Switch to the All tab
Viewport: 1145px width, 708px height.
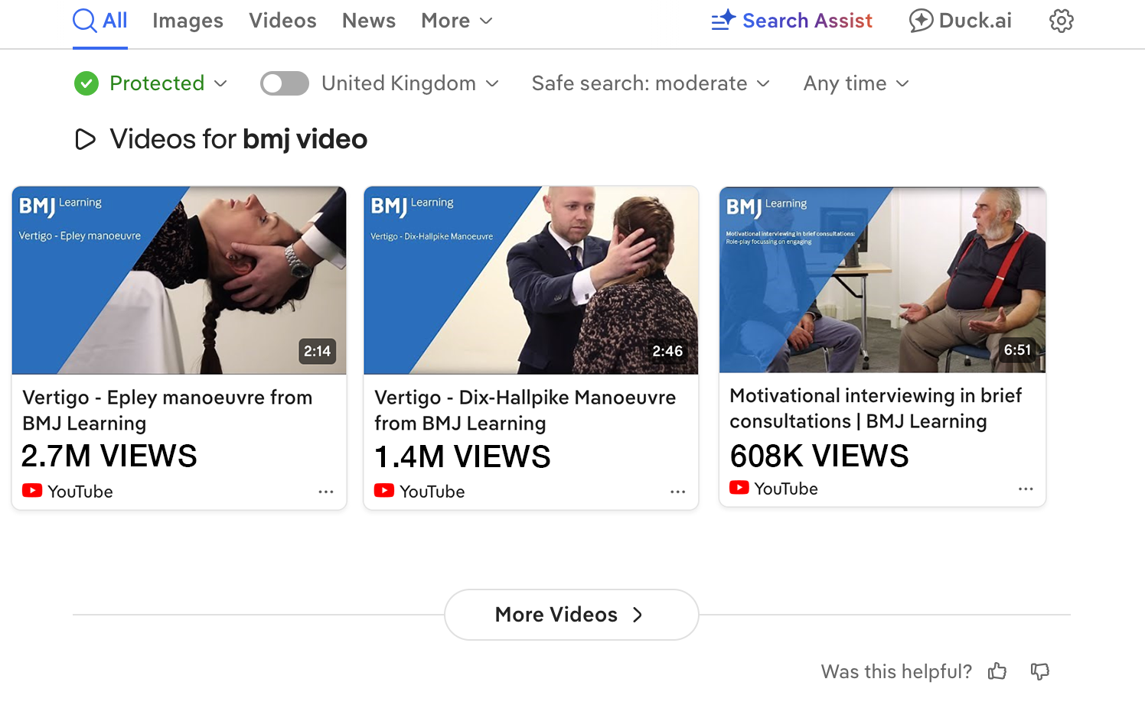click(100, 21)
